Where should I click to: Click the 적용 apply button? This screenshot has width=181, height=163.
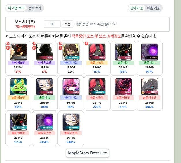[x=67, y=24]
